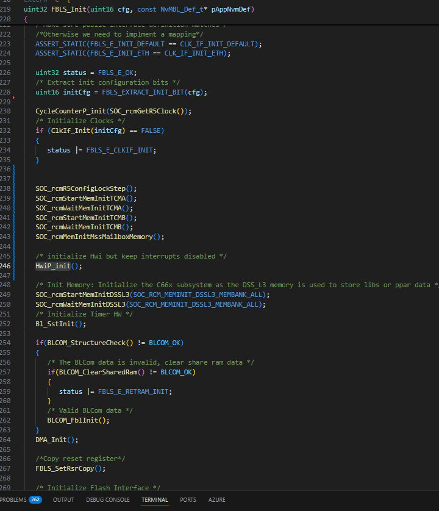Click the 'Copy reset register' comment

coord(80,459)
